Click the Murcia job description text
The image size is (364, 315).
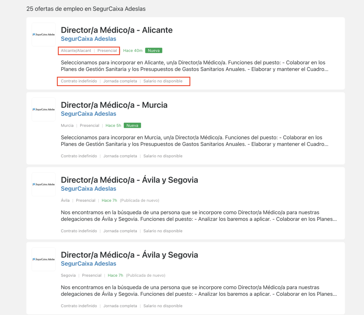tap(194, 141)
